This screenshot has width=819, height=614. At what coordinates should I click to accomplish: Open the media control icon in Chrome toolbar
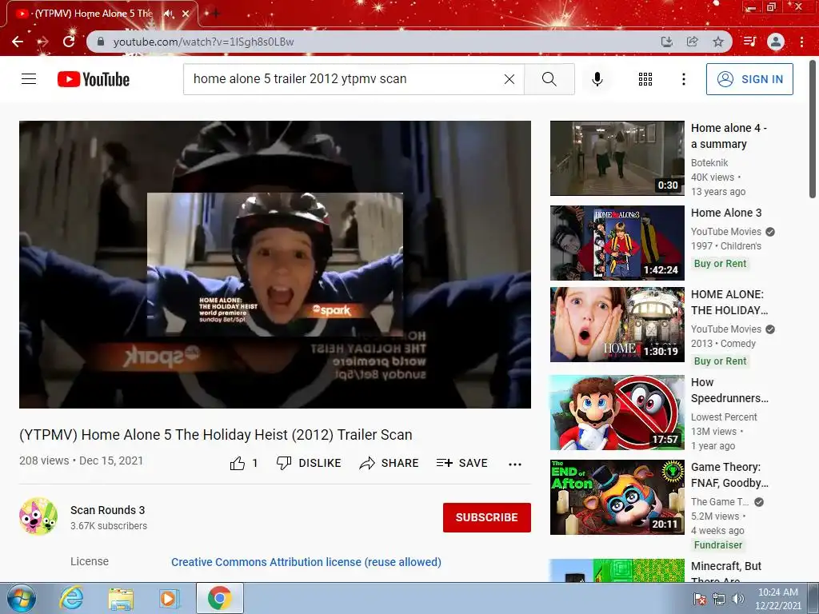click(749, 42)
